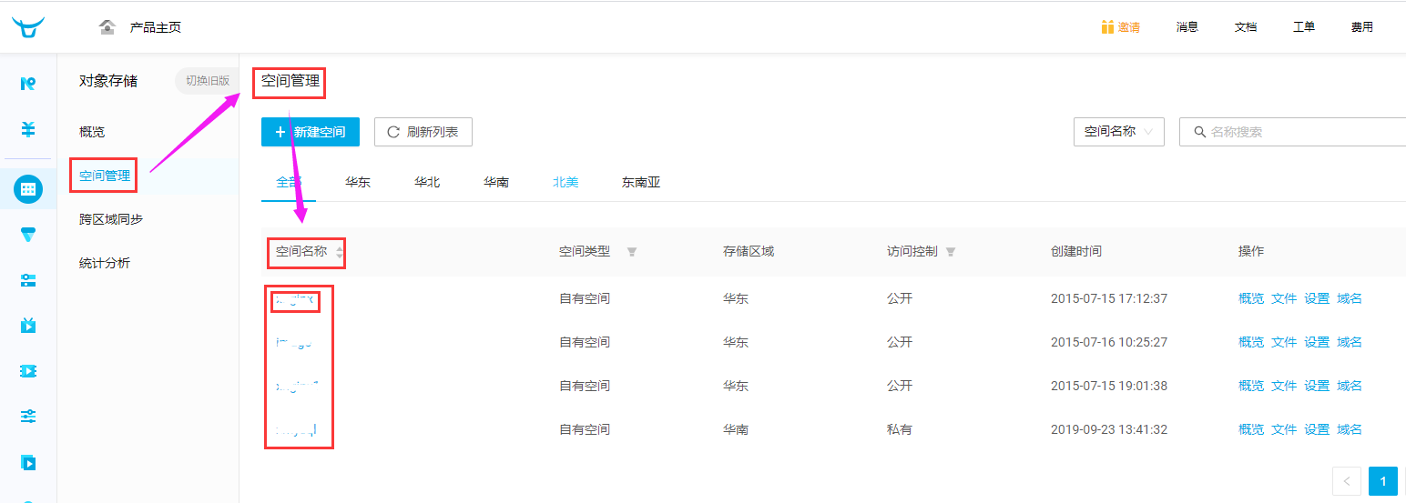1406x503 pixels.
Task: Click the gift icon next to 邀请
Action: [1107, 27]
